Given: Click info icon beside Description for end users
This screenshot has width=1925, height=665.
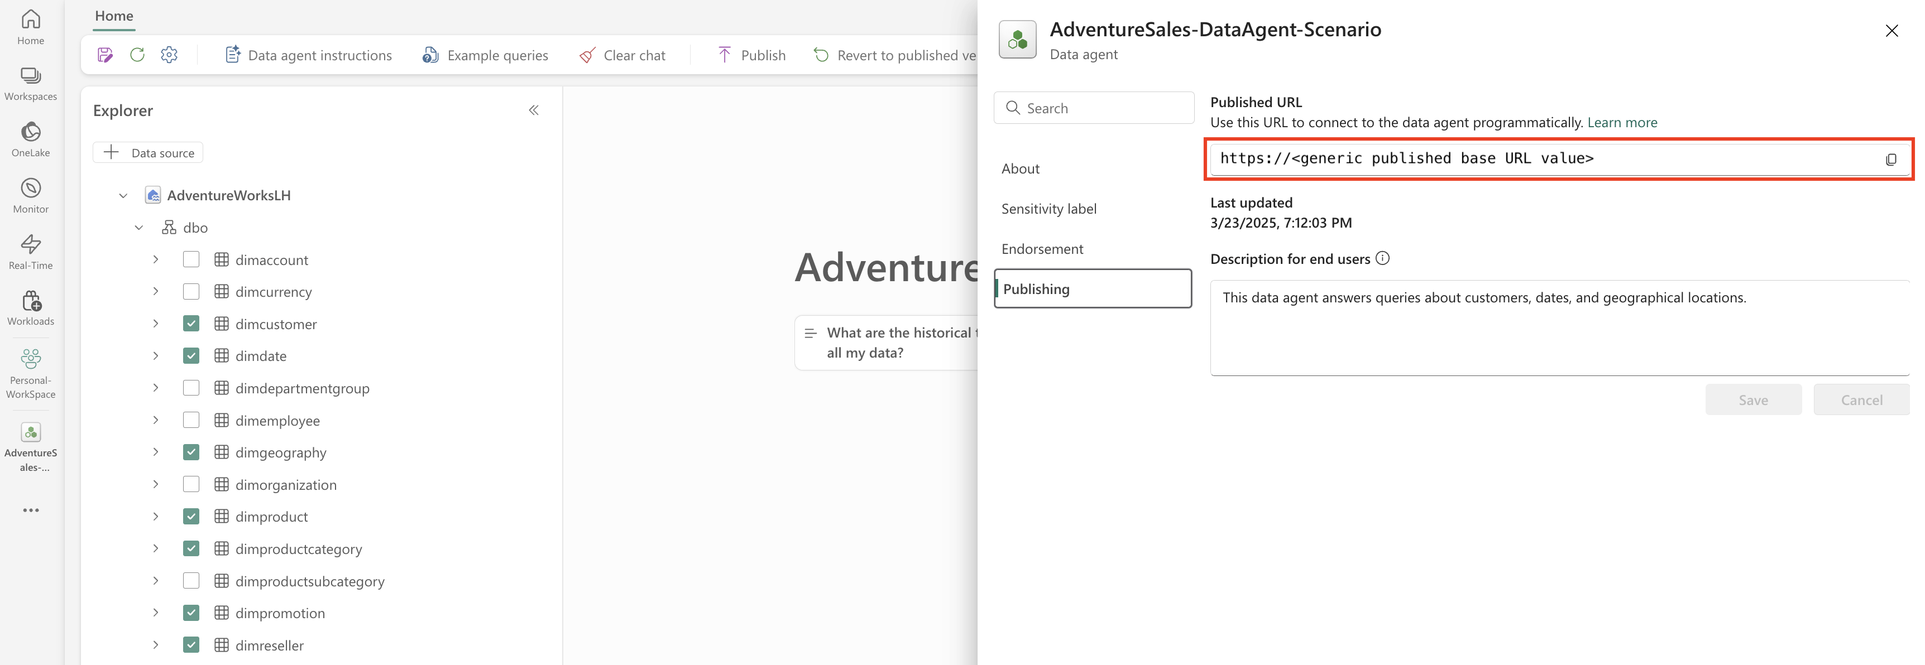Looking at the screenshot, I should pyautogui.click(x=1382, y=258).
